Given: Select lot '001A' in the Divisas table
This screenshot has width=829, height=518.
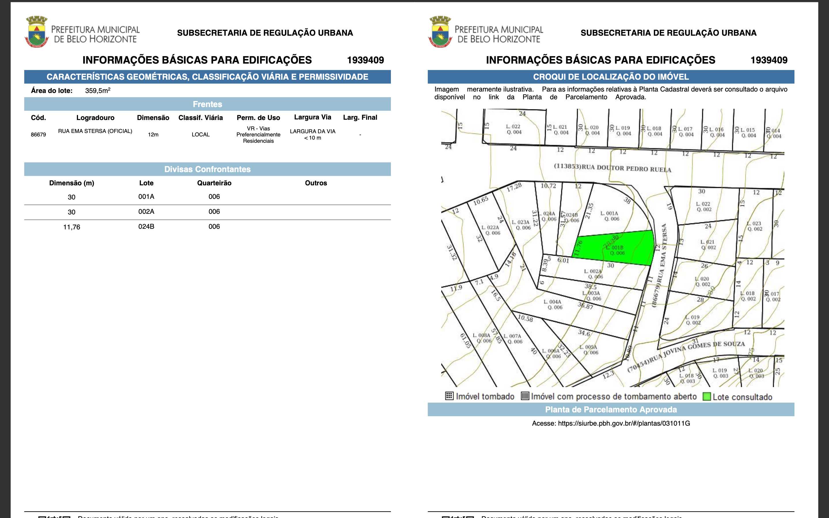Looking at the screenshot, I should tap(146, 197).
